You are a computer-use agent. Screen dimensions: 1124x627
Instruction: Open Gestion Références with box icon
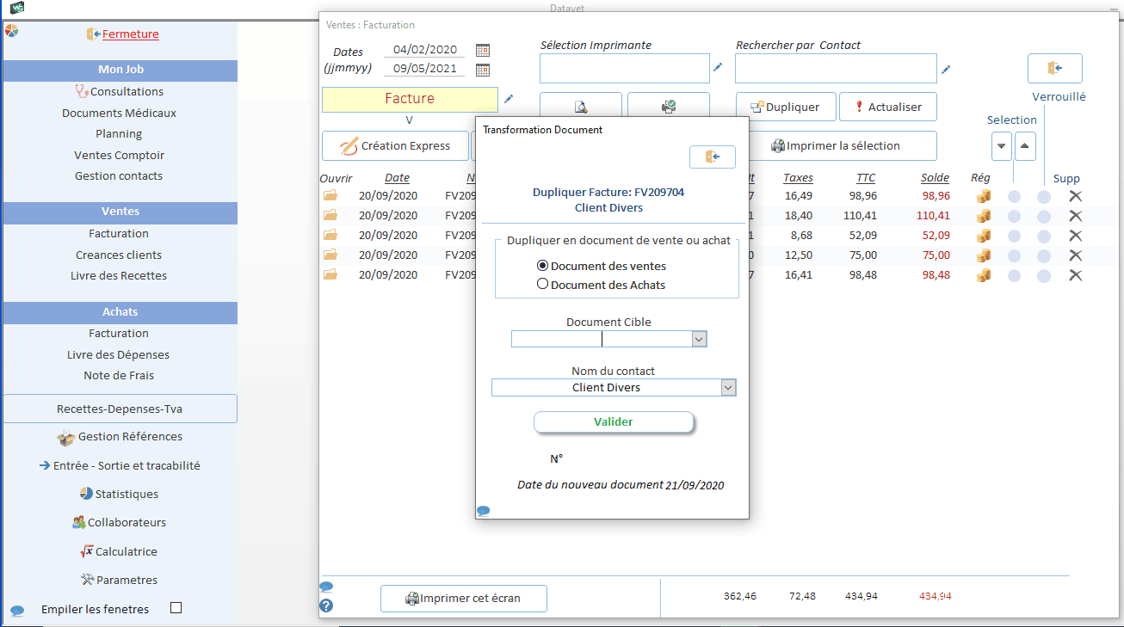120,437
